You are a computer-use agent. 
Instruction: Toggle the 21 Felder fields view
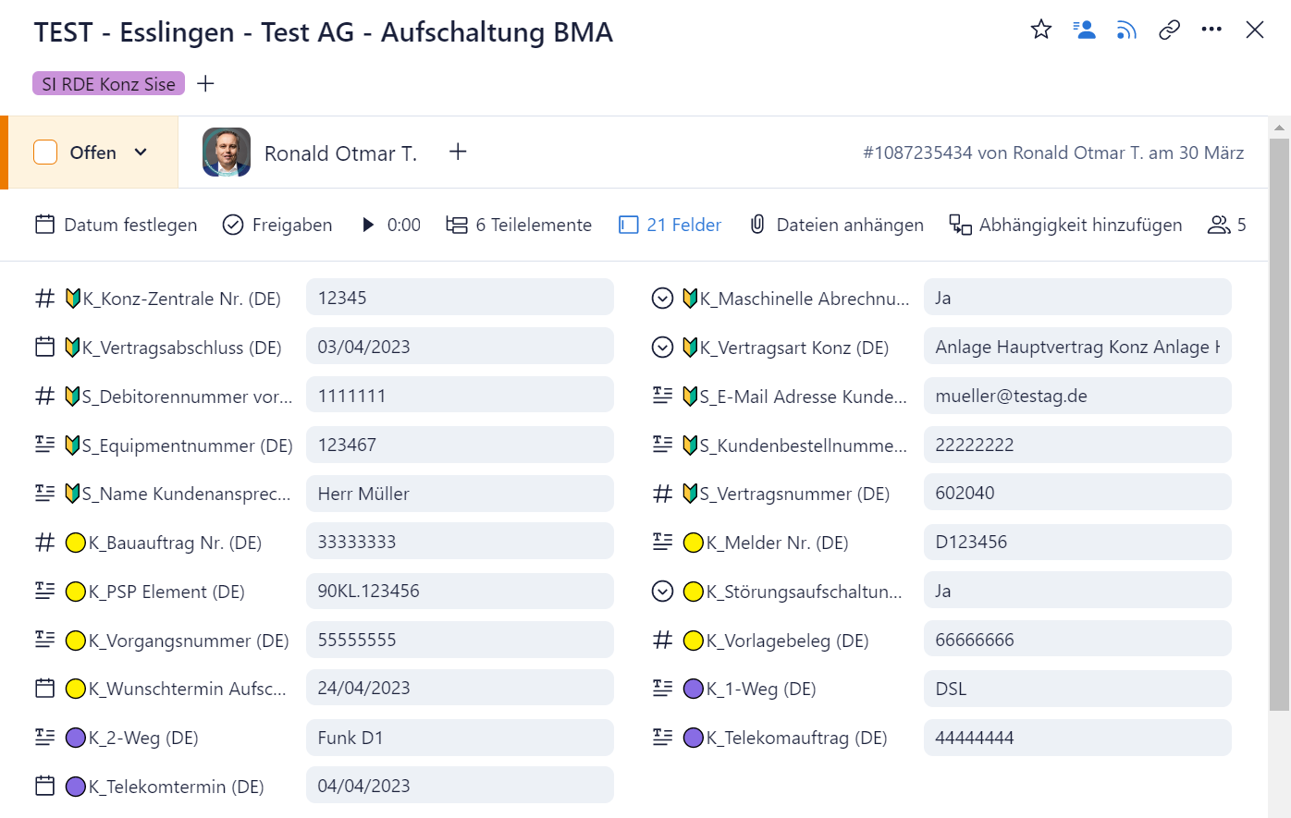click(x=670, y=225)
